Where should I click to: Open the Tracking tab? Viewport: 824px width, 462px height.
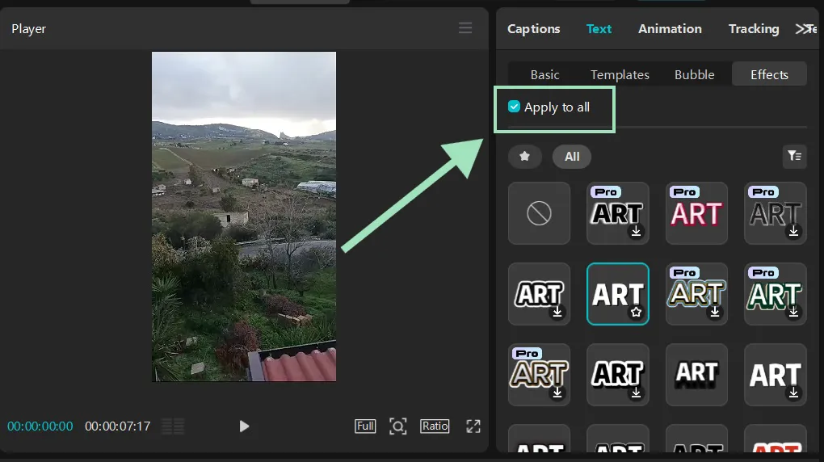coord(754,29)
